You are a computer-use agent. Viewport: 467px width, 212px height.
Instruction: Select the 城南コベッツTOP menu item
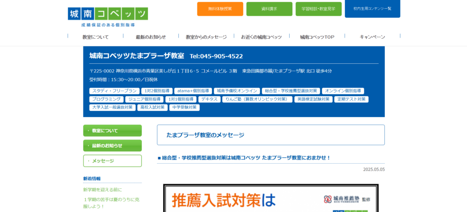317,37
